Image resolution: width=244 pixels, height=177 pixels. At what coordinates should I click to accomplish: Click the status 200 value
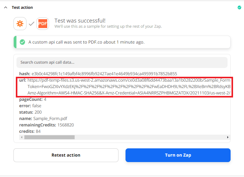click(37, 112)
